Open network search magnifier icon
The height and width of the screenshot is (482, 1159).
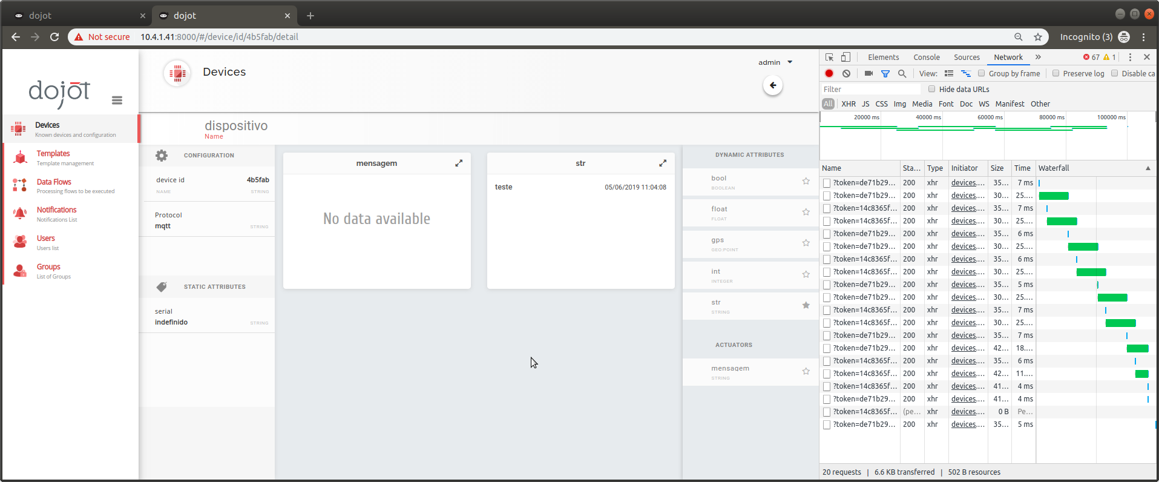[902, 73]
